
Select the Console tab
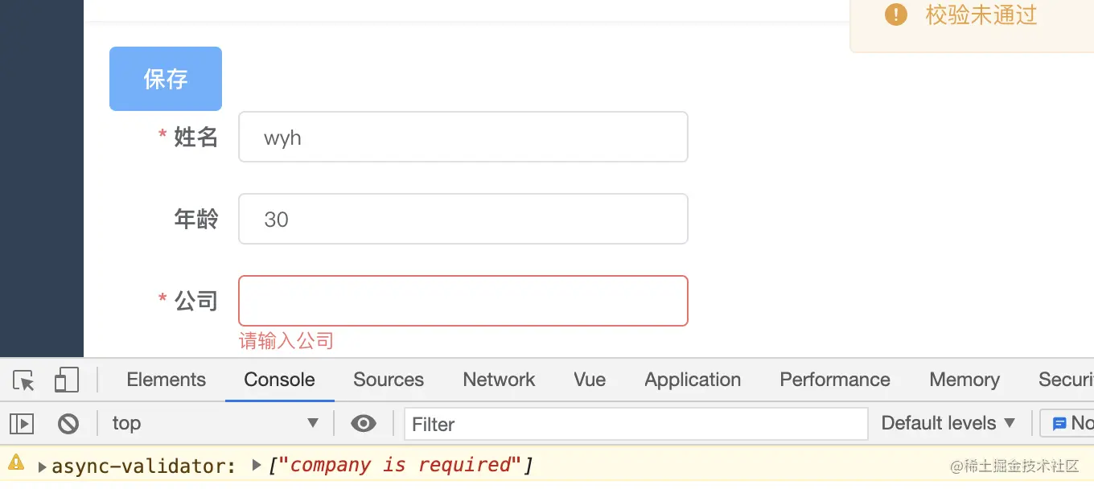pyautogui.click(x=280, y=380)
